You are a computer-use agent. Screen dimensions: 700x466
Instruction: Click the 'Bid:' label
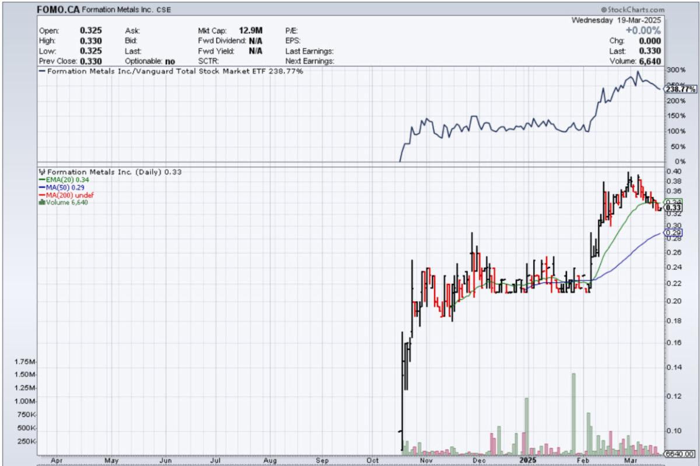point(131,41)
